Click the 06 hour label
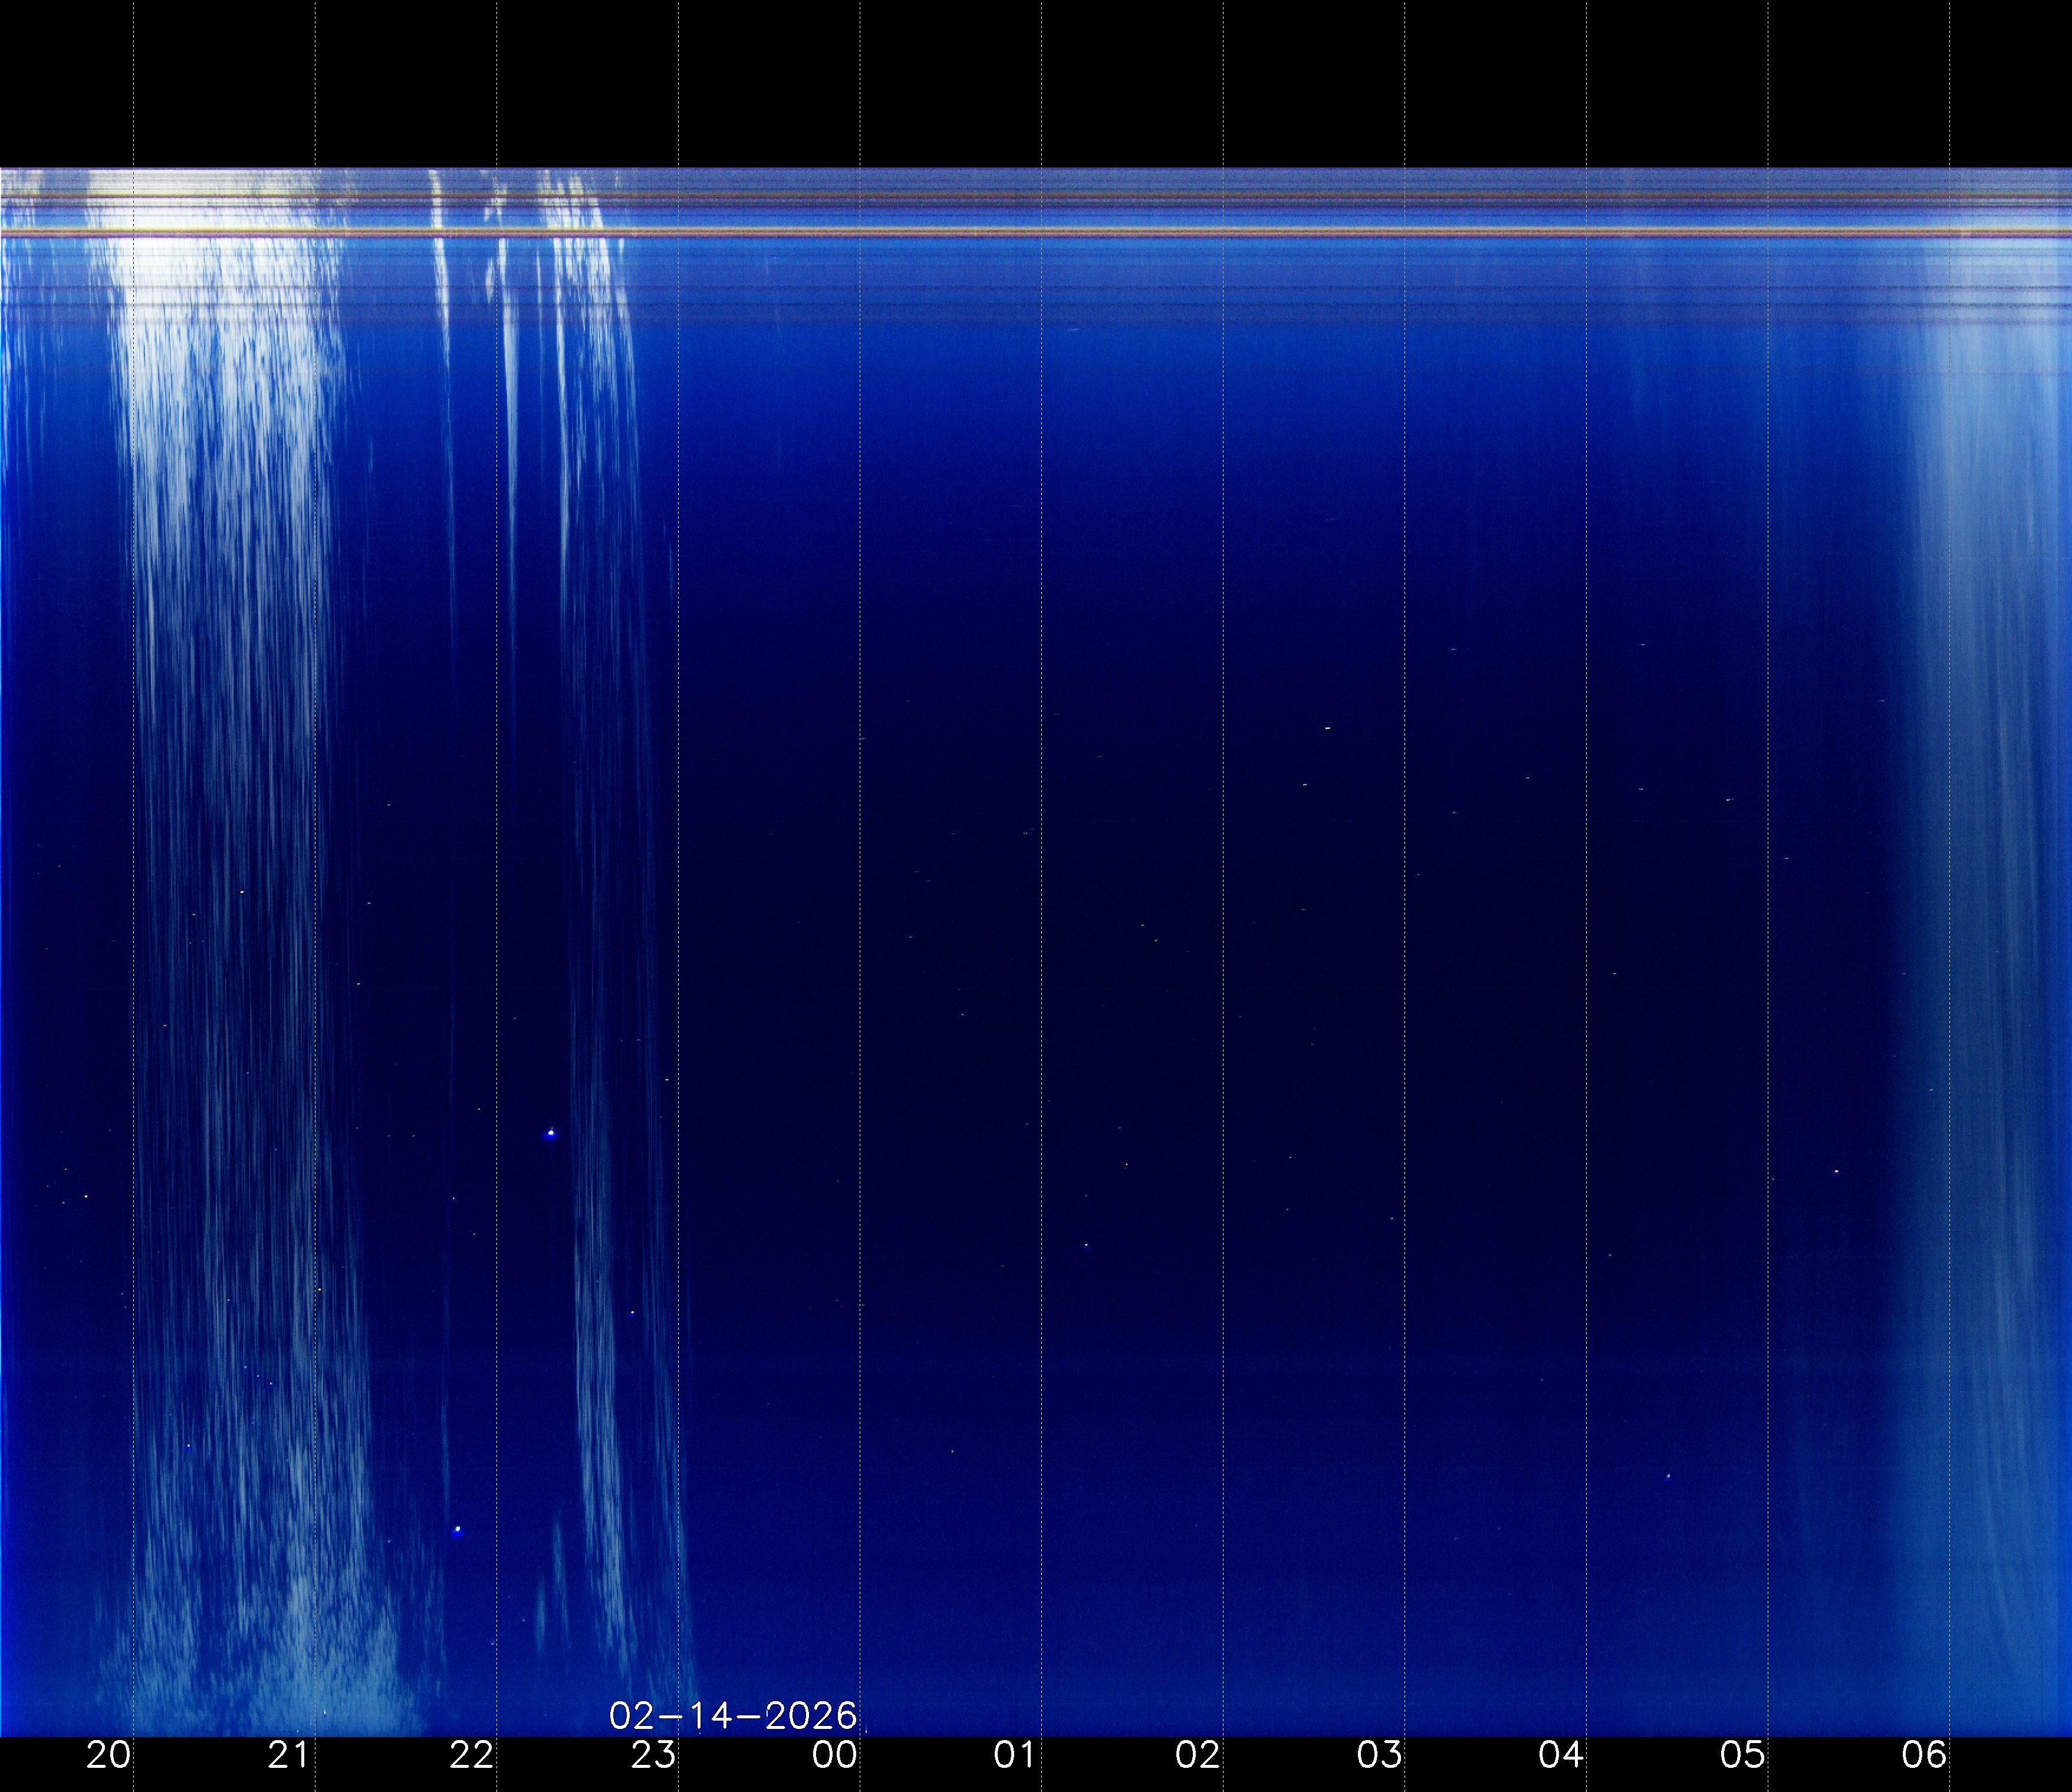The width and height of the screenshot is (2072, 1792). pyautogui.click(x=1924, y=1755)
